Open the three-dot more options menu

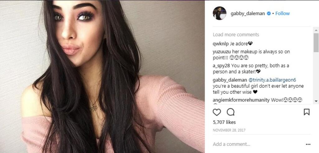pyautogui.click(x=308, y=145)
